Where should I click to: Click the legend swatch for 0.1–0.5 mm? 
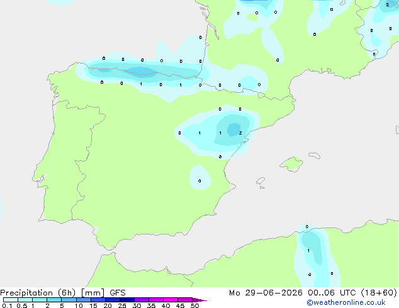click(x=11, y=300)
